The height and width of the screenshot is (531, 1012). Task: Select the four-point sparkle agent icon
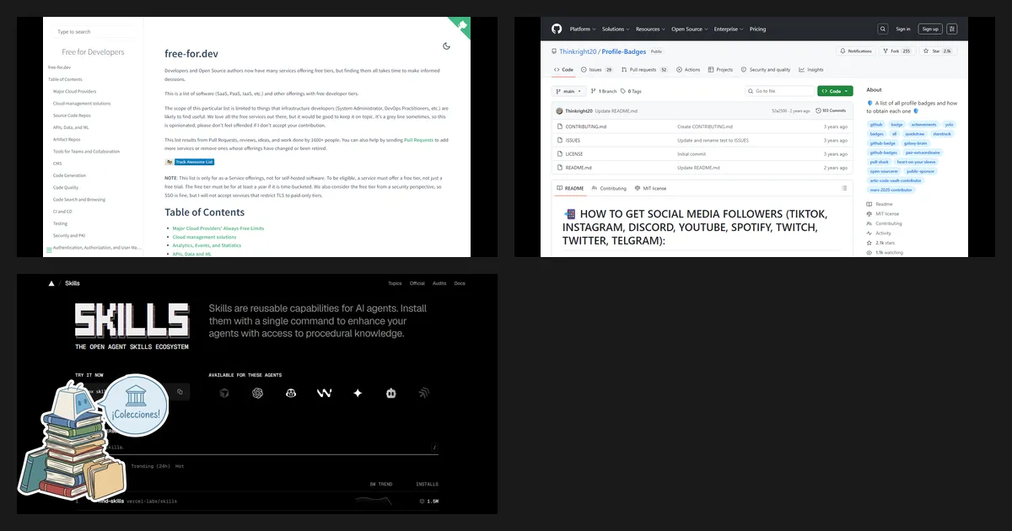358,393
